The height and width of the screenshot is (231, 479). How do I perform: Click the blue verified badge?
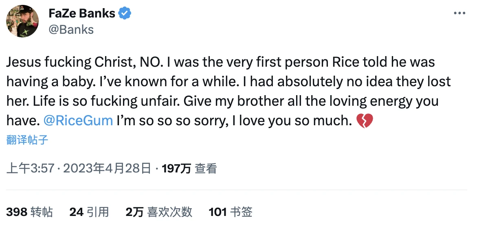tap(125, 13)
